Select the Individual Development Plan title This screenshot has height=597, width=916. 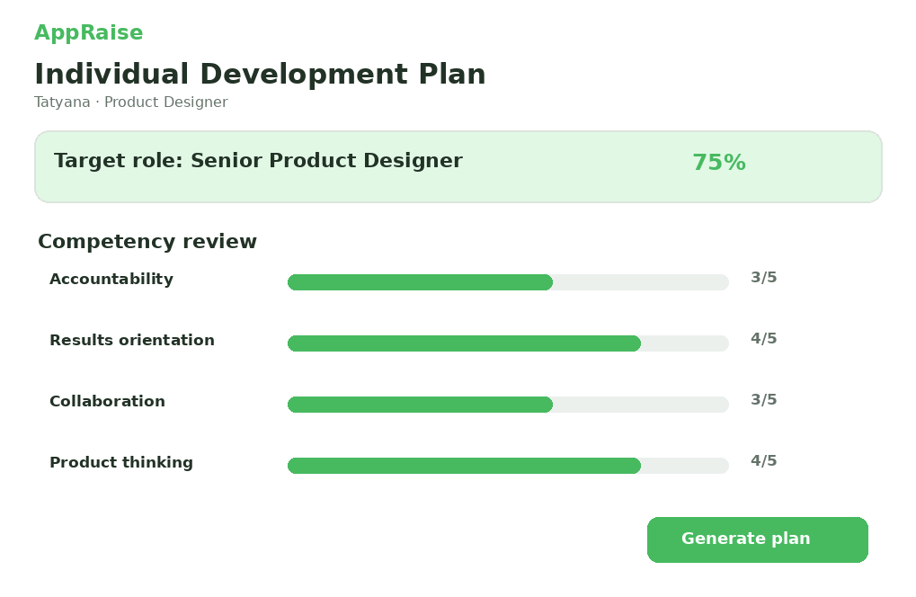tap(260, 75)
